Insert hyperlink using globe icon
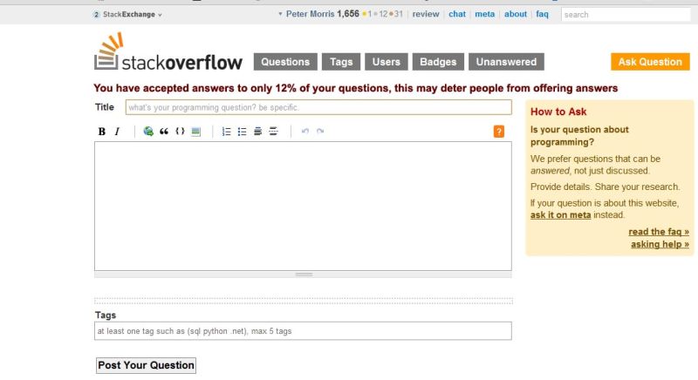Screen dimensions: 698x380 [148, 131]
